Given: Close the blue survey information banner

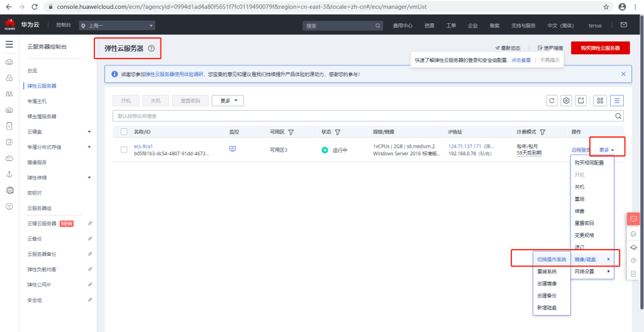Looking at the screenshot, I should click(623, 74).
